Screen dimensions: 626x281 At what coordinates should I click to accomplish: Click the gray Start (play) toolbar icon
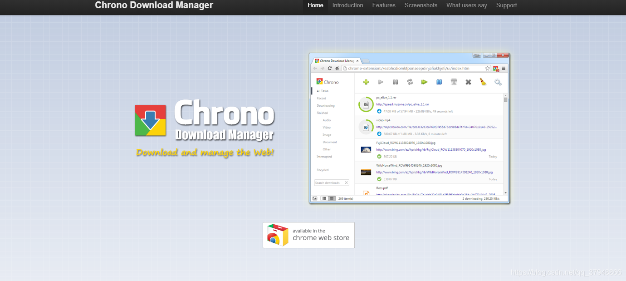click(381, 82)
